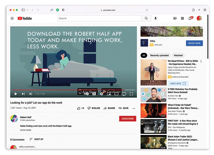The width and height of the screenshot is (214, 155).
Task: Select the Recently uploaded chip
Action: coord(159,55)
